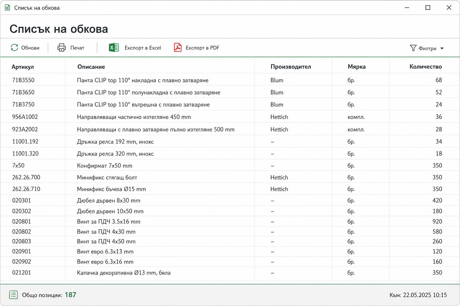Select the Минификс стягащ болт row

[x=230, y=177]
